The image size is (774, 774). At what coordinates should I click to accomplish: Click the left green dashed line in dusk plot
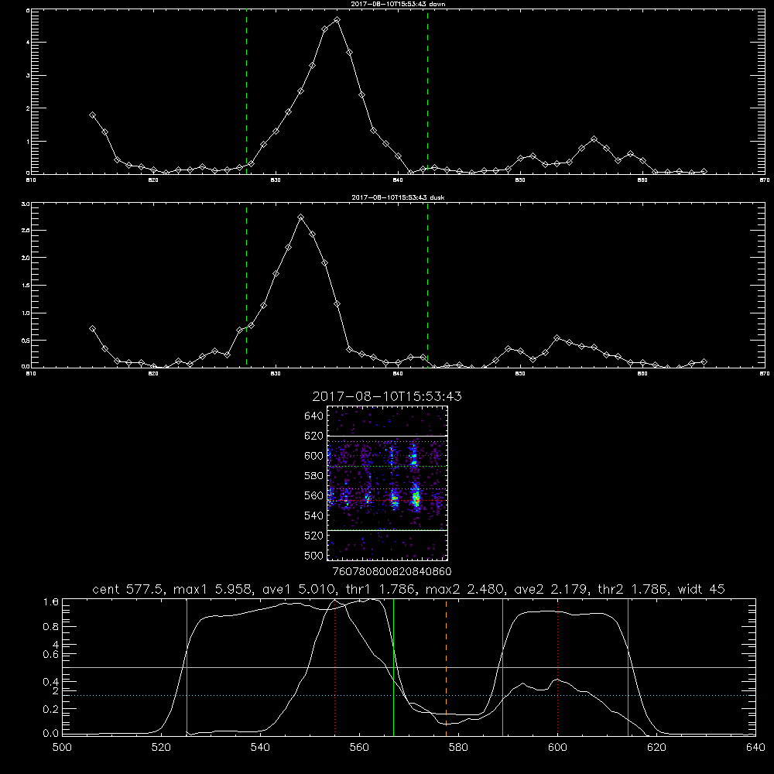(246, 285)
